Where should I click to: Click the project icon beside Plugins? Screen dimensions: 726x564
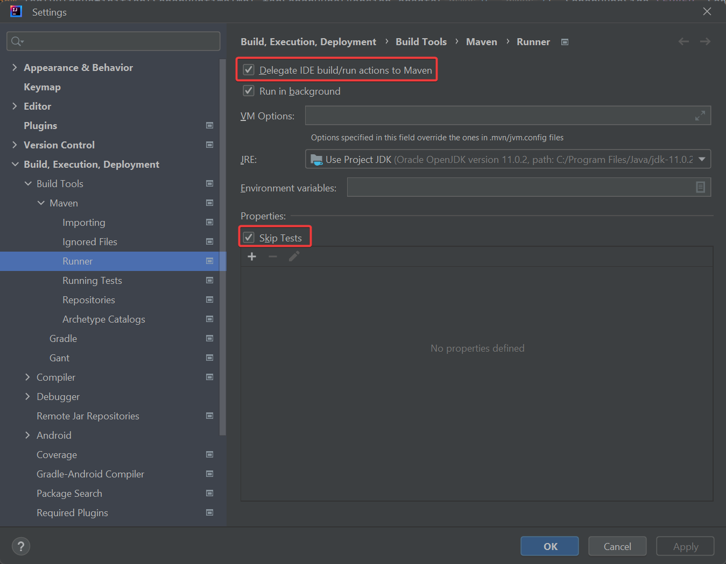point(210,125)
